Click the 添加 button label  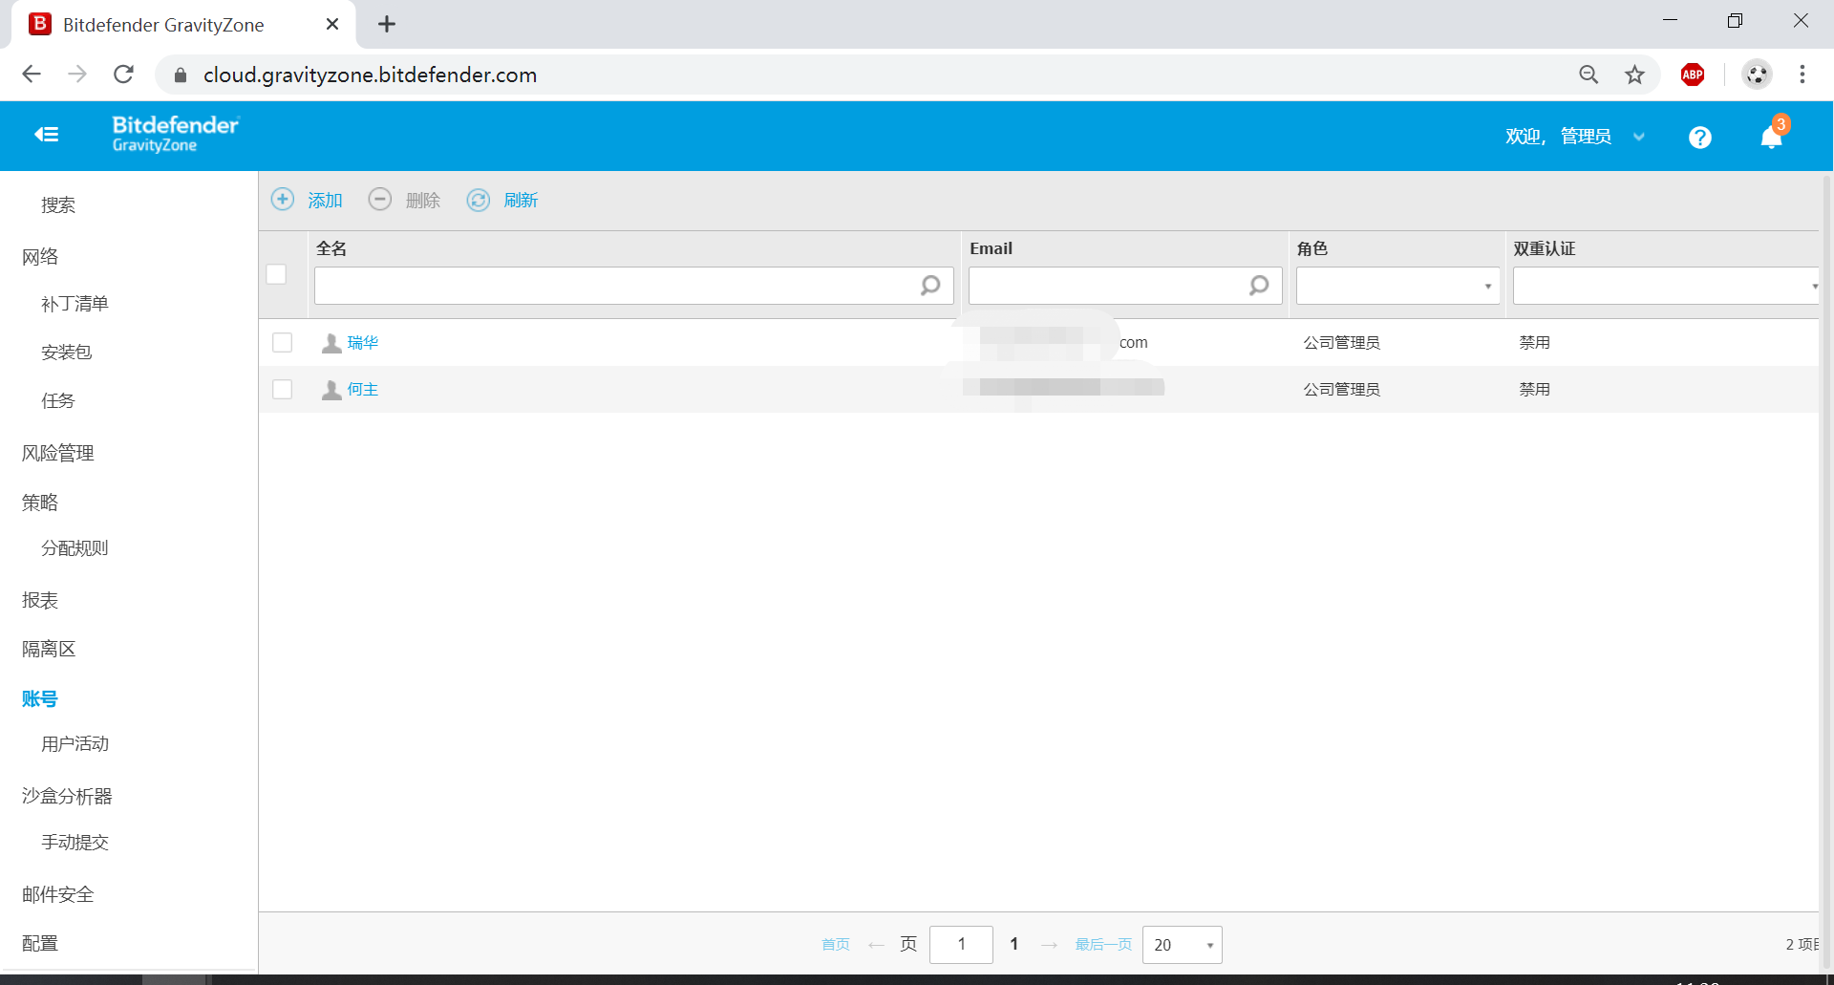pos(325,201)
